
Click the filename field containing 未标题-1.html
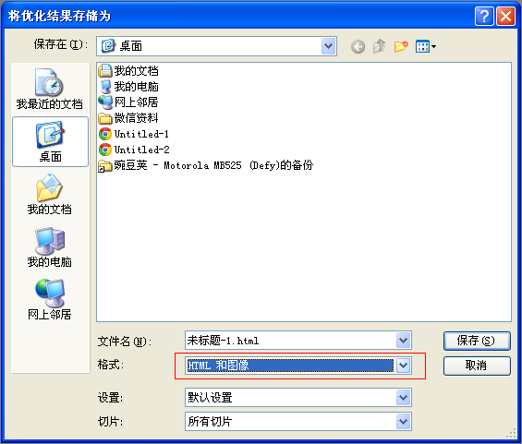(x=291, y=341)
